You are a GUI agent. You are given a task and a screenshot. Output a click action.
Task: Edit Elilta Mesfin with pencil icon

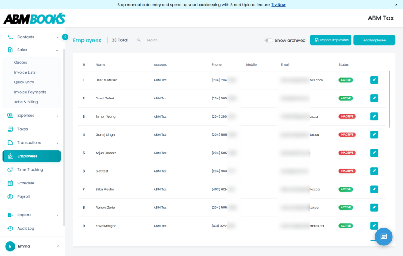pos(374,189)
